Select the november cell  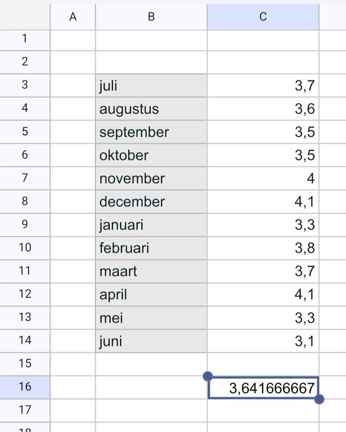coord(151,178)
